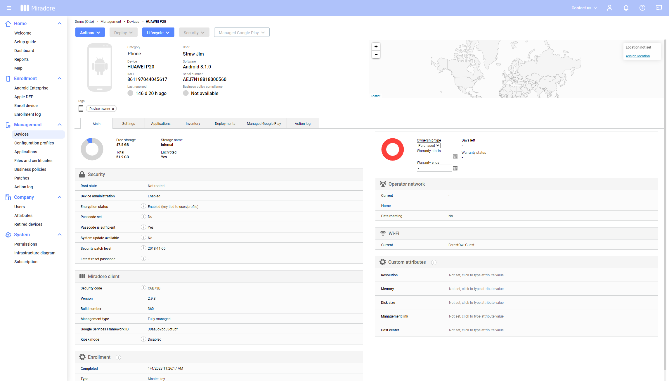Open the chat feedback icon

pos(658,8)
